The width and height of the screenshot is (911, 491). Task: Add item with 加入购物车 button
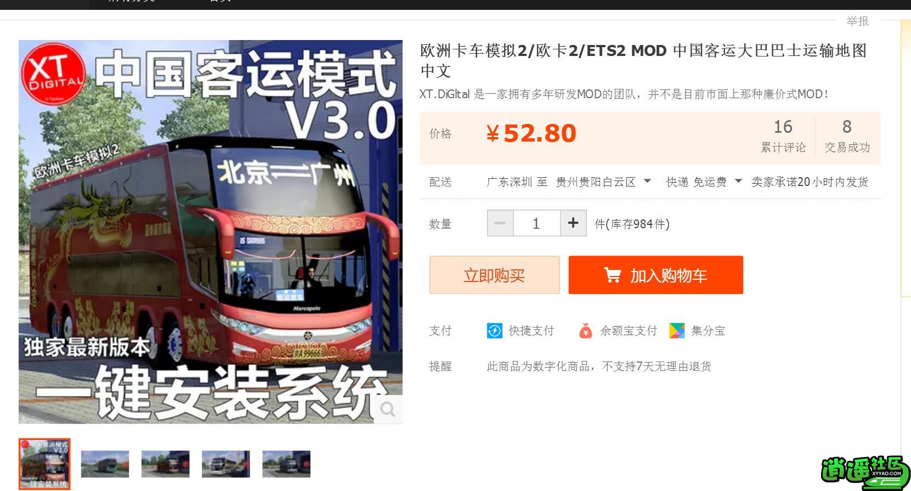pyautogui.click(x=655, y=275)
